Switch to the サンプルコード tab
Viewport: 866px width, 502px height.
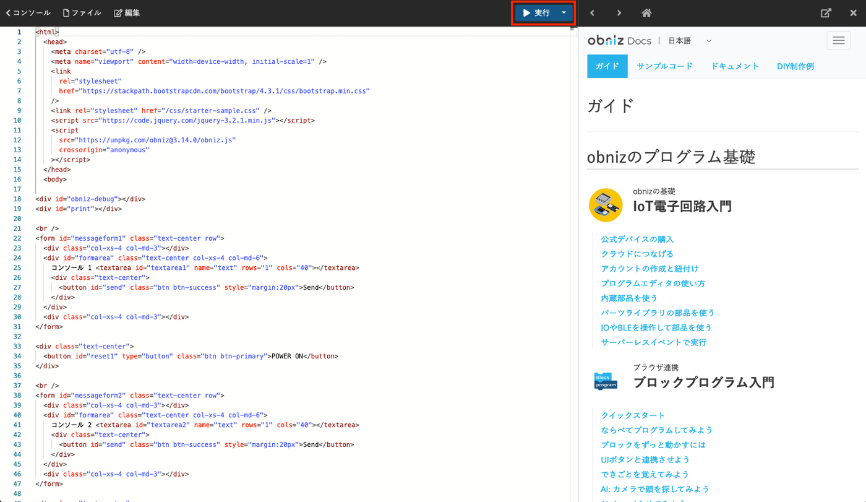click(664, 66)
